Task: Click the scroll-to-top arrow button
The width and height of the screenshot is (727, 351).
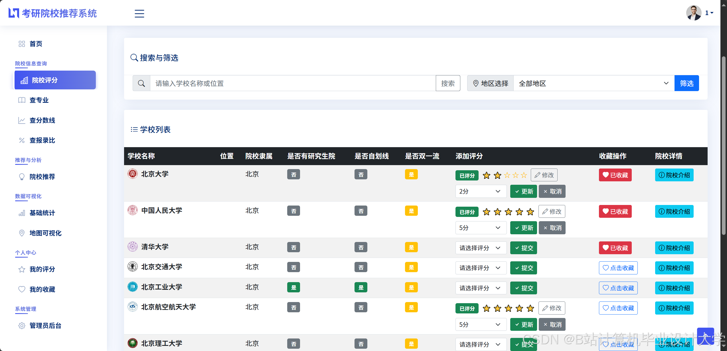Action: pos(705,336)
